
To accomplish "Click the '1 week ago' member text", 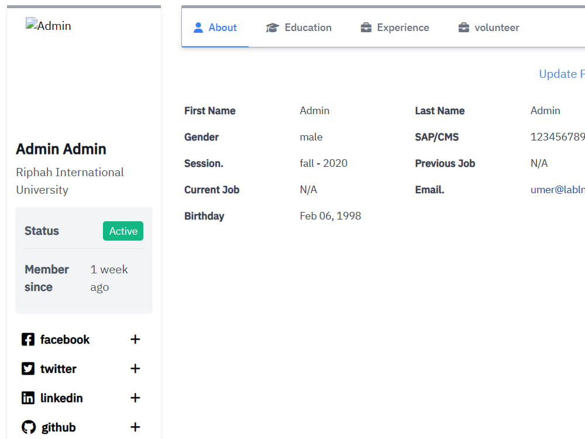I will tap(109, 278).
